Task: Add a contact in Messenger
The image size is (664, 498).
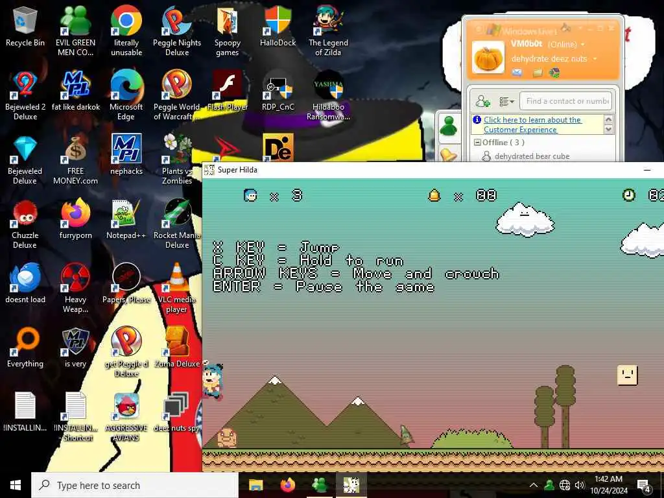Action: point(482,101)
